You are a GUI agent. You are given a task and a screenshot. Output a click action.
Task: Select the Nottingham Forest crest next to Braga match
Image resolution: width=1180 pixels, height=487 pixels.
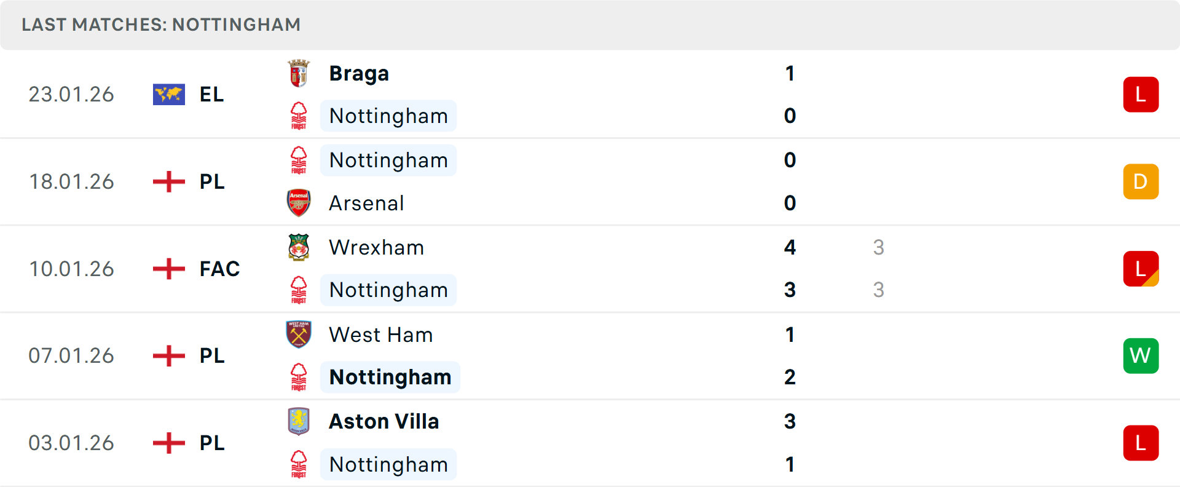(x=299, y=116)
